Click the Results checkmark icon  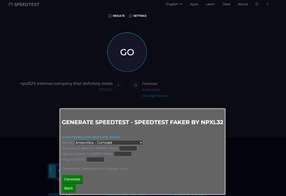pyautogui.click(x=110, y=16)
